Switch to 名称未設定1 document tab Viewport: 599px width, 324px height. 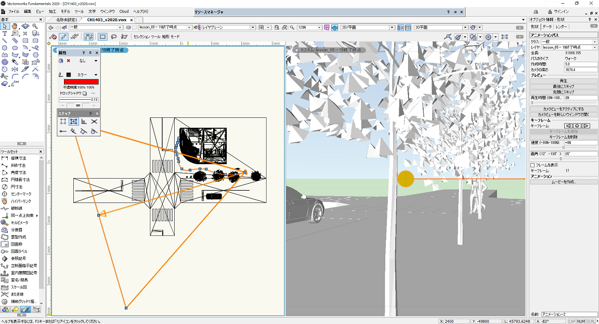[x=67, y=20]
